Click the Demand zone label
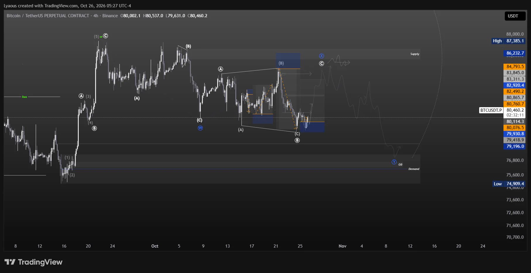The height and width of the screenshot is (273, 531). coord(414,169)
